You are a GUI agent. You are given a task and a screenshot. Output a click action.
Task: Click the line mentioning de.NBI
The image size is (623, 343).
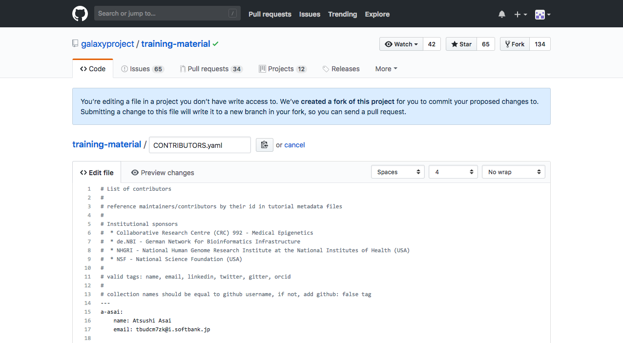(x=200, y=242)
